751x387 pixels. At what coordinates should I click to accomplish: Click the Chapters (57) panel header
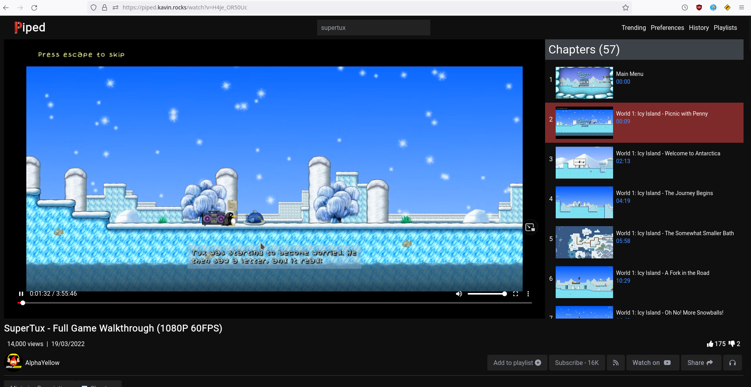pyautogui.click(x=644, y=50)
